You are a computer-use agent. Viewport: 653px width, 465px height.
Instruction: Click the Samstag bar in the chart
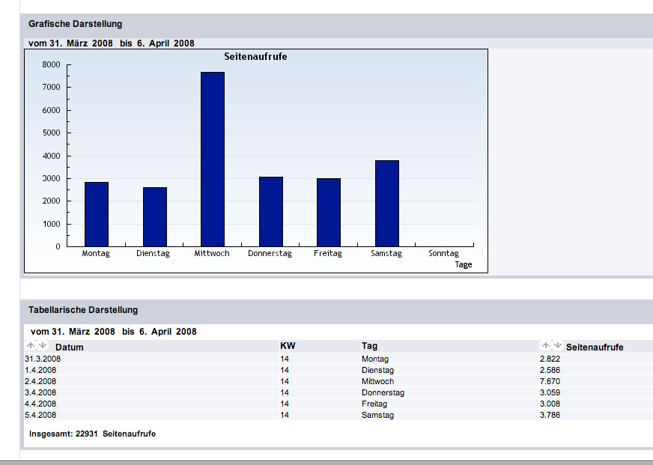pyautogui.click(x=387, y=203)
